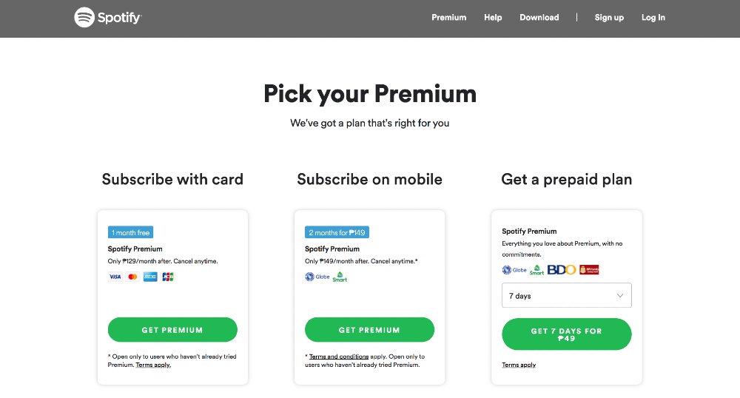Open the Download page from the navigation
The height and width of the screenshot is (398, 740).
click(539, 17)
